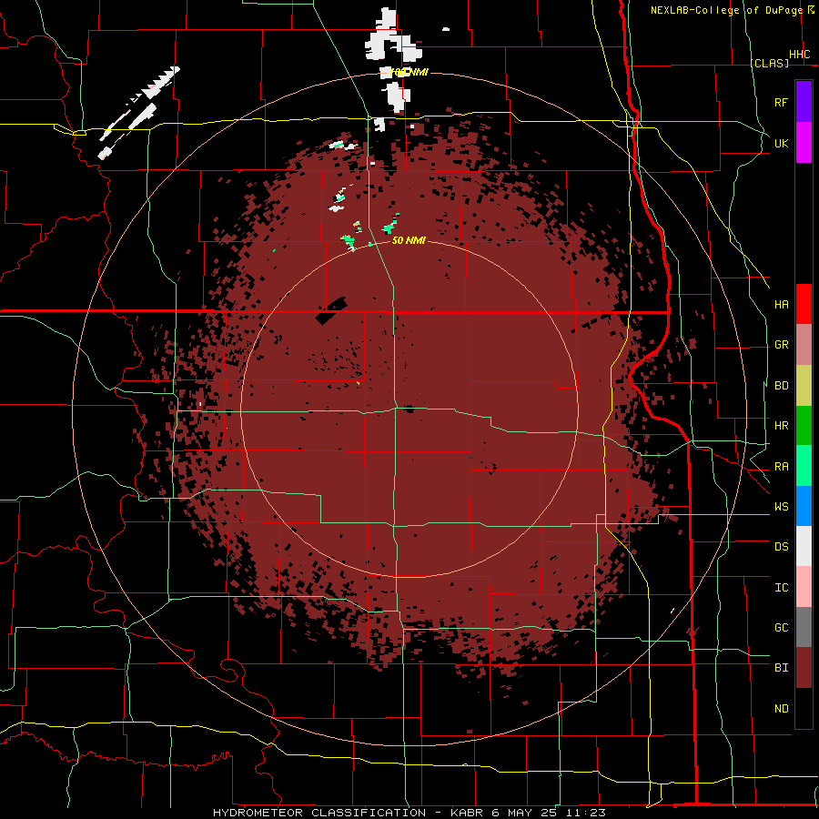Click the BD legend label
The image size is (819, 819).
781,386
